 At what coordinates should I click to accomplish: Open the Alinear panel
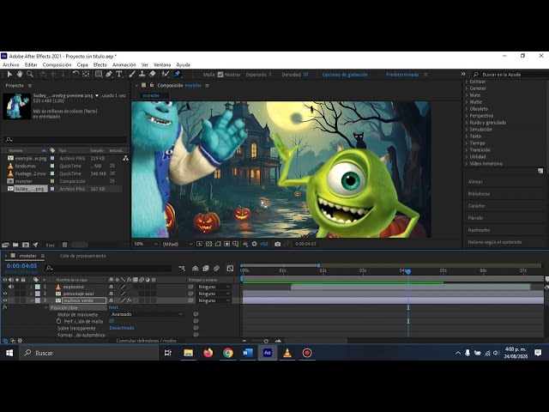point(475,182)
